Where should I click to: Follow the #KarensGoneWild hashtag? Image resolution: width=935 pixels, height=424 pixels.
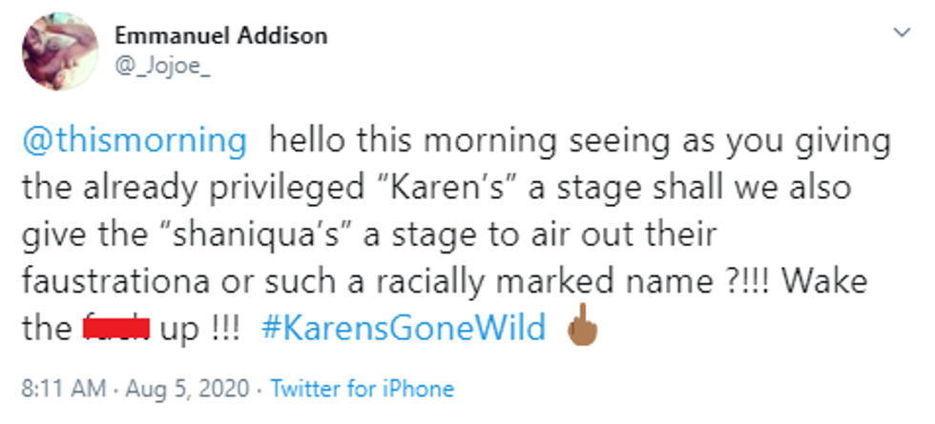[x=403, y=329]
